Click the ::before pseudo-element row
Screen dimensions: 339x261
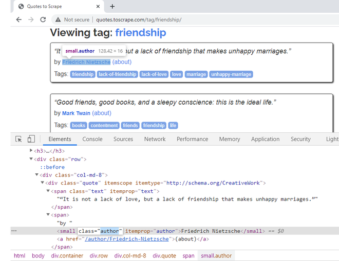[52, 167]
